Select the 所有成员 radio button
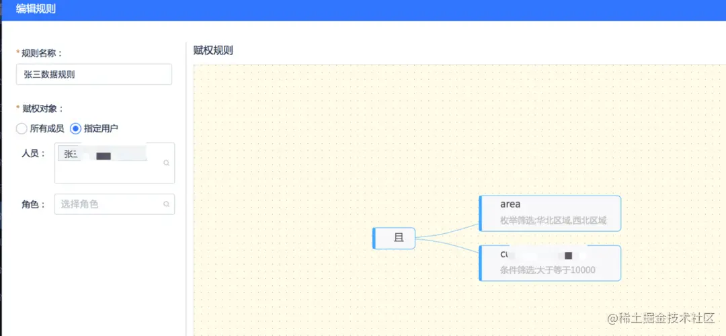Image resolution: width=726 pixels, height=336 pixels. 22,128
